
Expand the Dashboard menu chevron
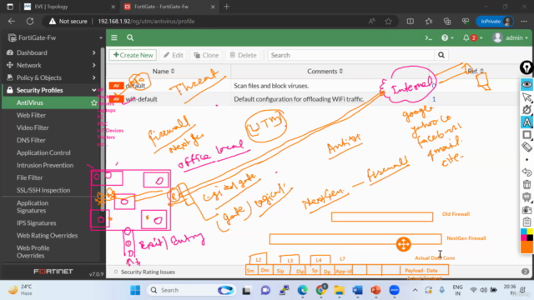93,52
